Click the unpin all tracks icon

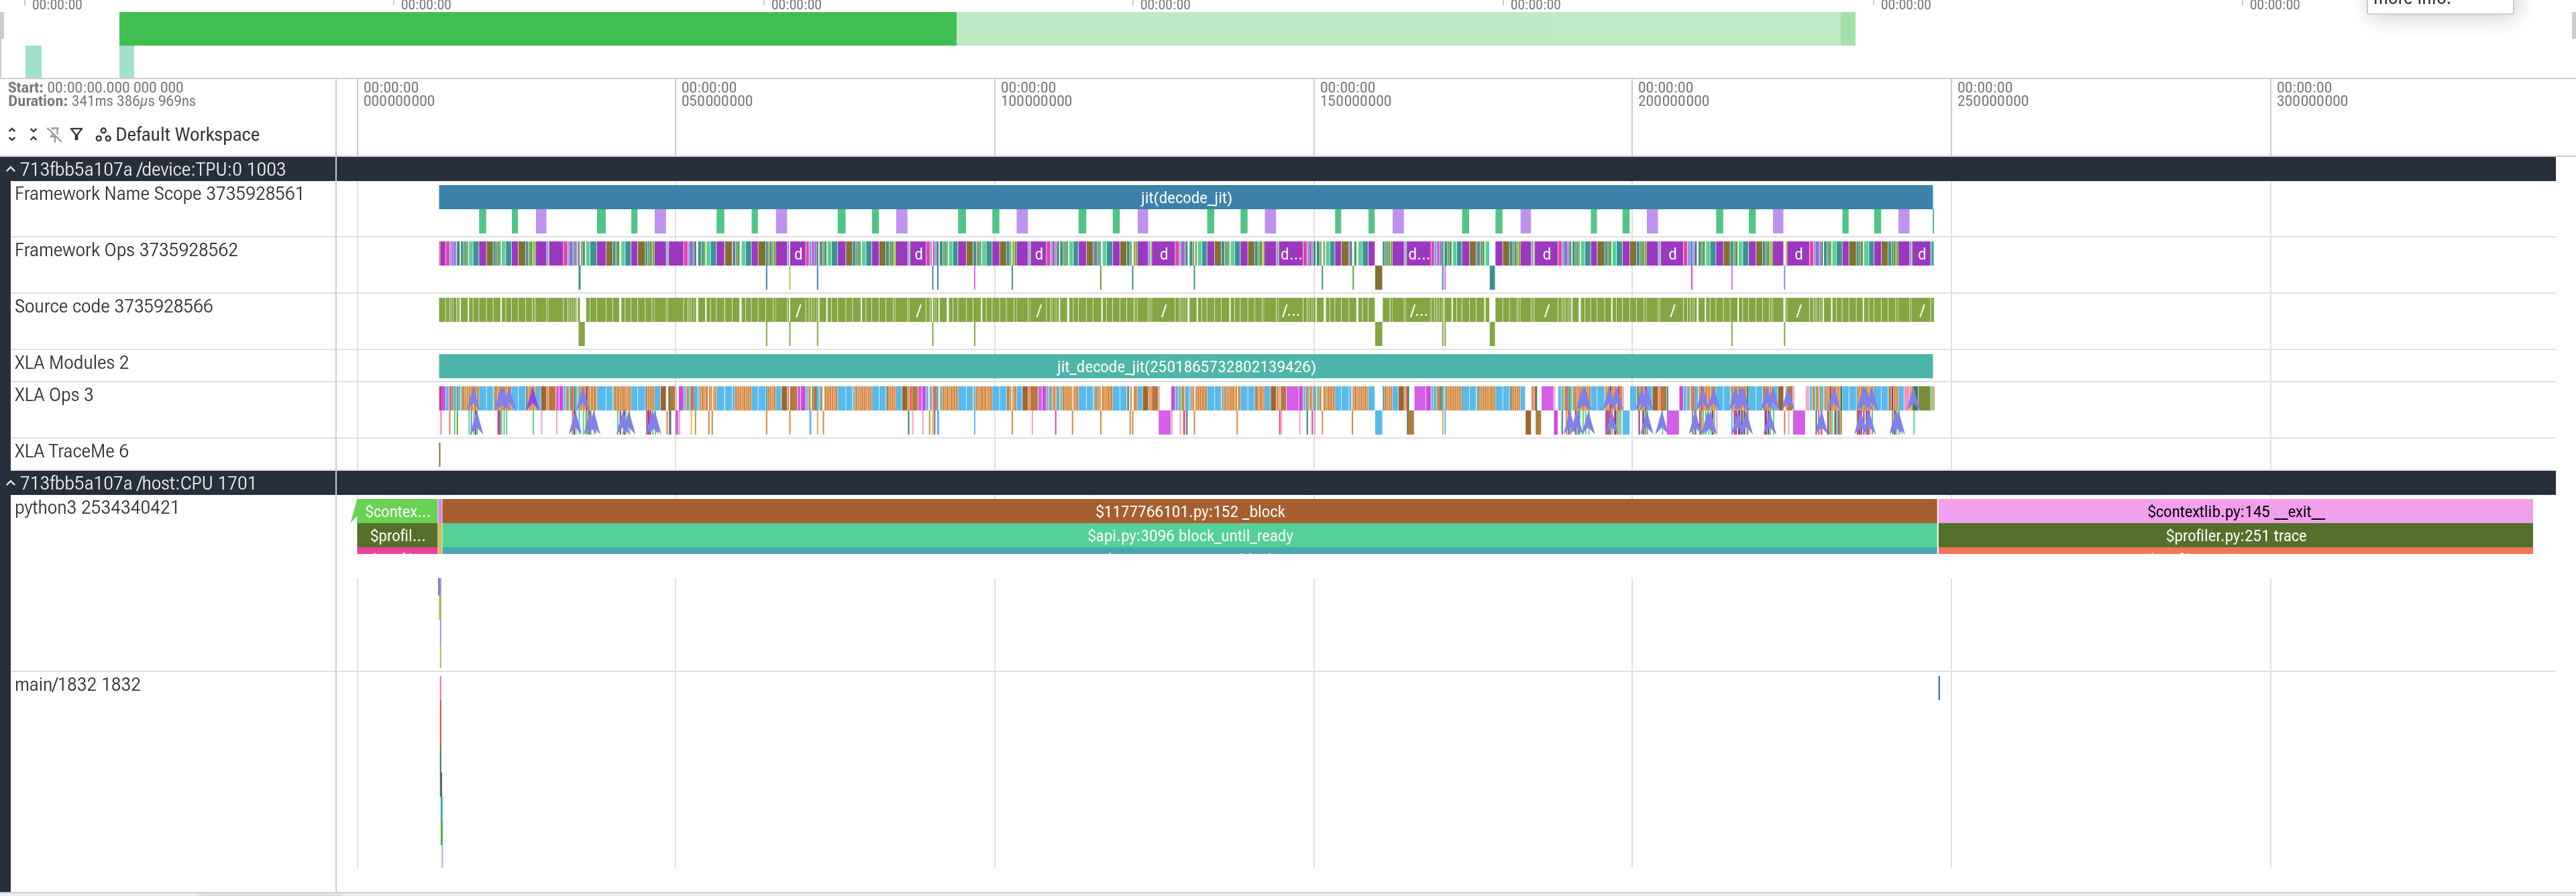[x=54, y=134]
